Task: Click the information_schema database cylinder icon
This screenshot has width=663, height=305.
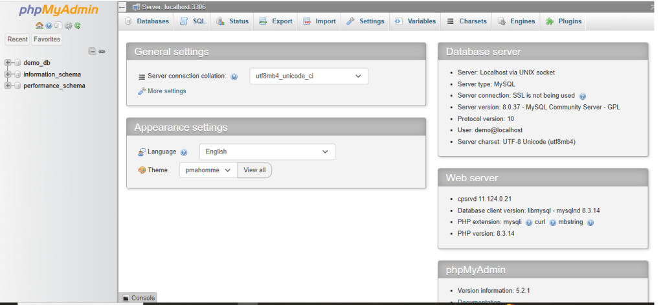Action: click(17, 74)
